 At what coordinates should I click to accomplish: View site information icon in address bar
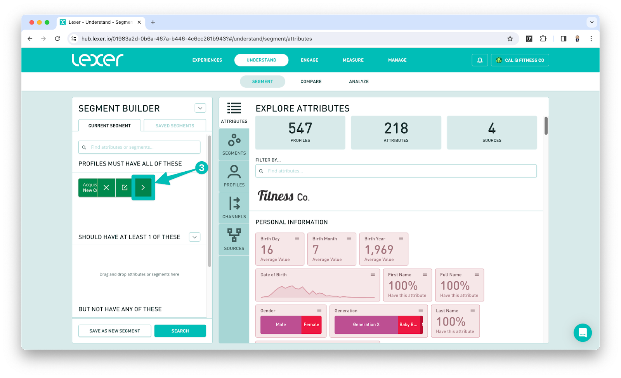74,38
